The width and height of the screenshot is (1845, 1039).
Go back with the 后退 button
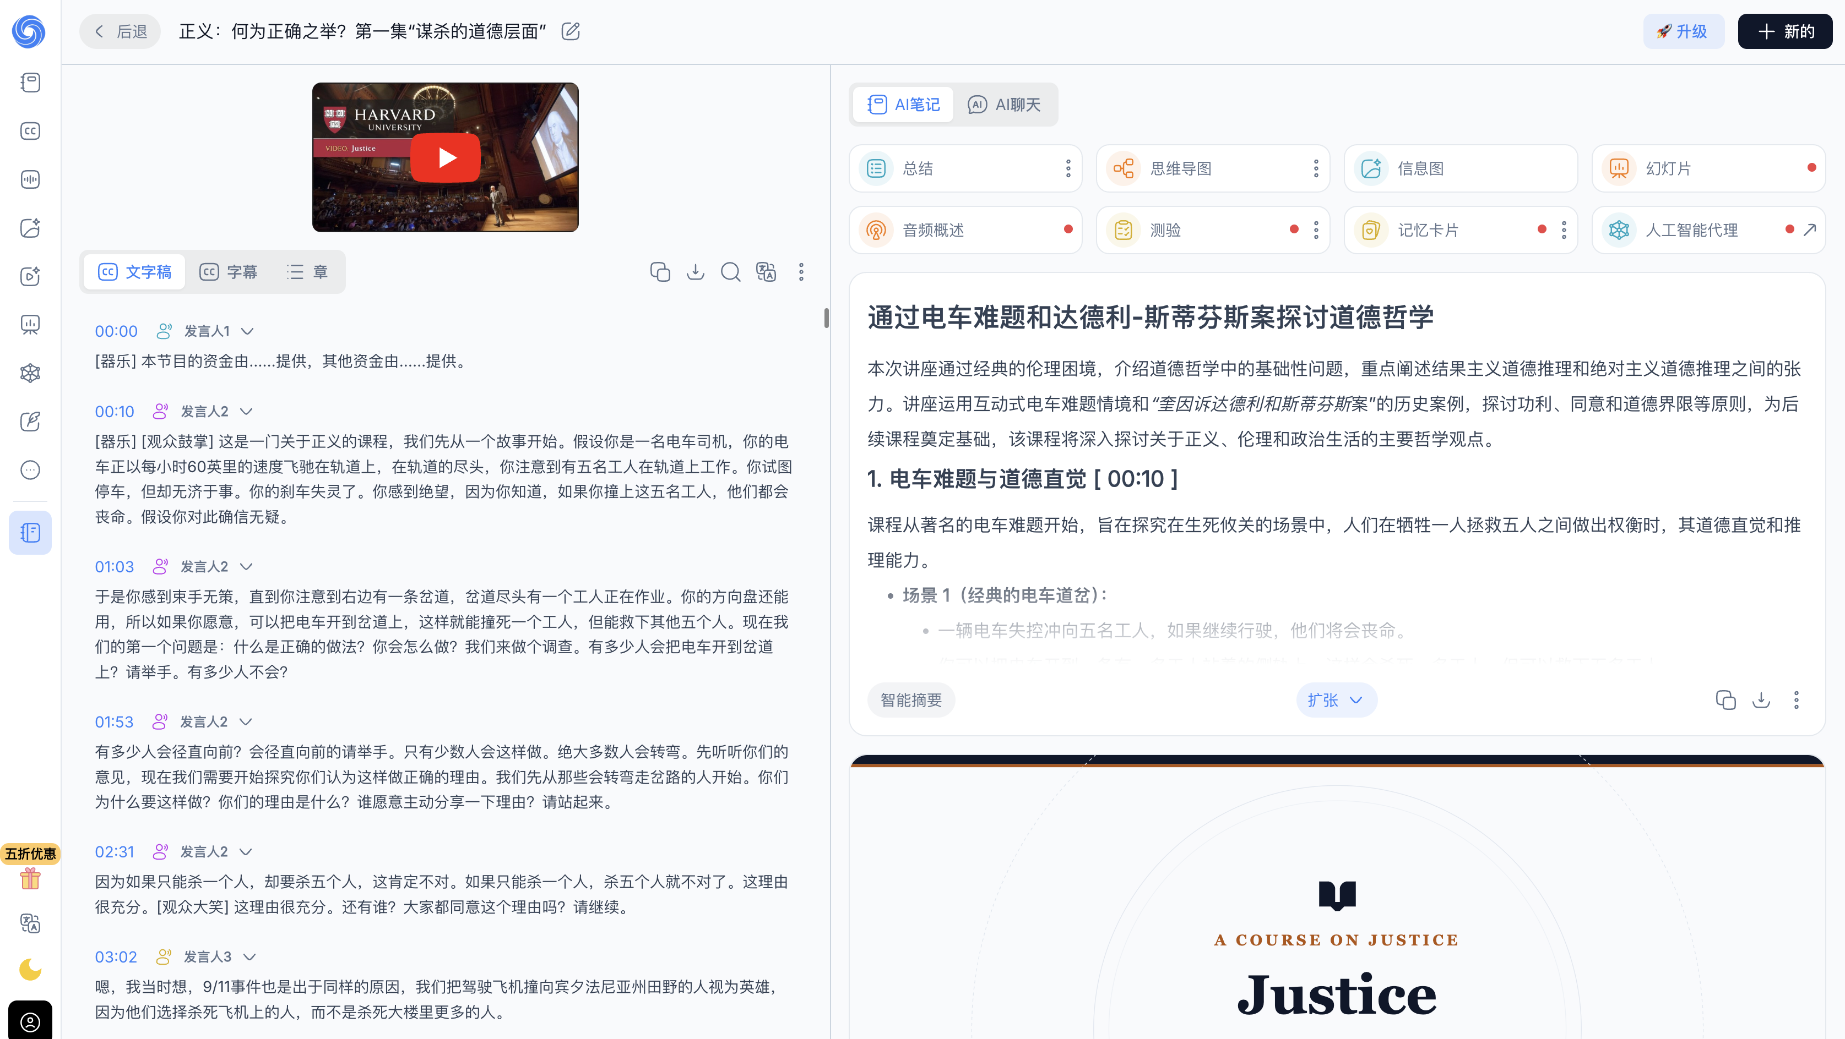120,31
